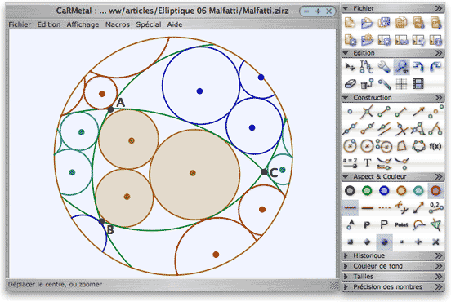Click the open folder file icon
This screenshot has height=302, width=451.
click(x=367, y=23)
